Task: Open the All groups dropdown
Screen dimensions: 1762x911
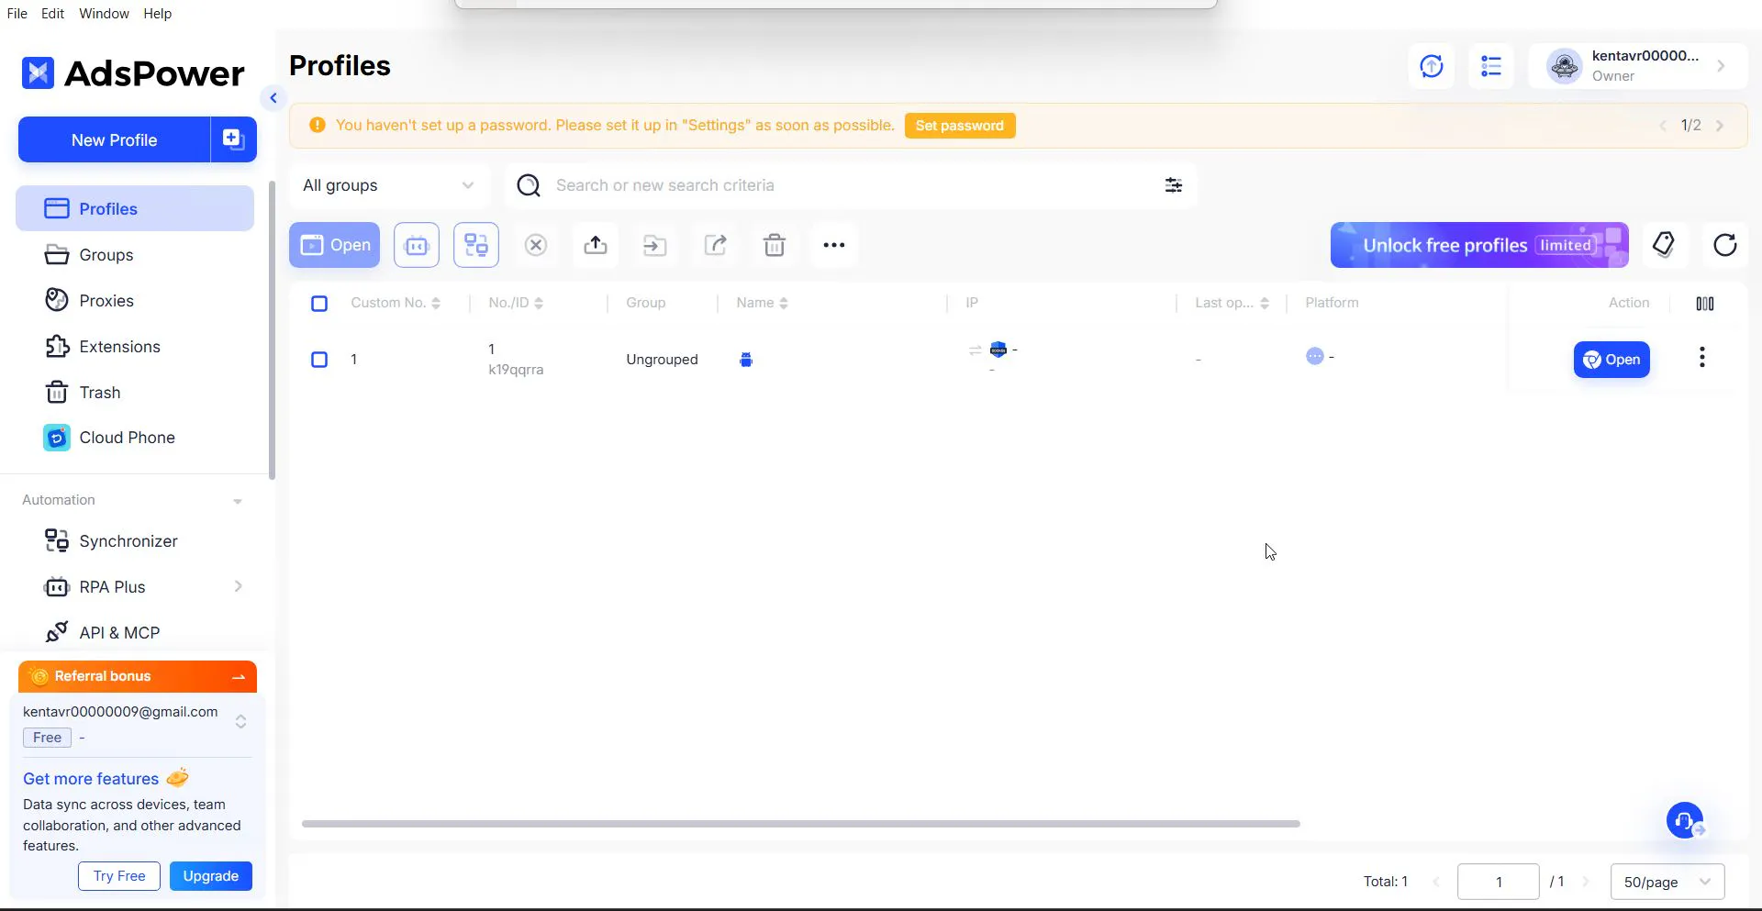Action: tap(389, 185)
